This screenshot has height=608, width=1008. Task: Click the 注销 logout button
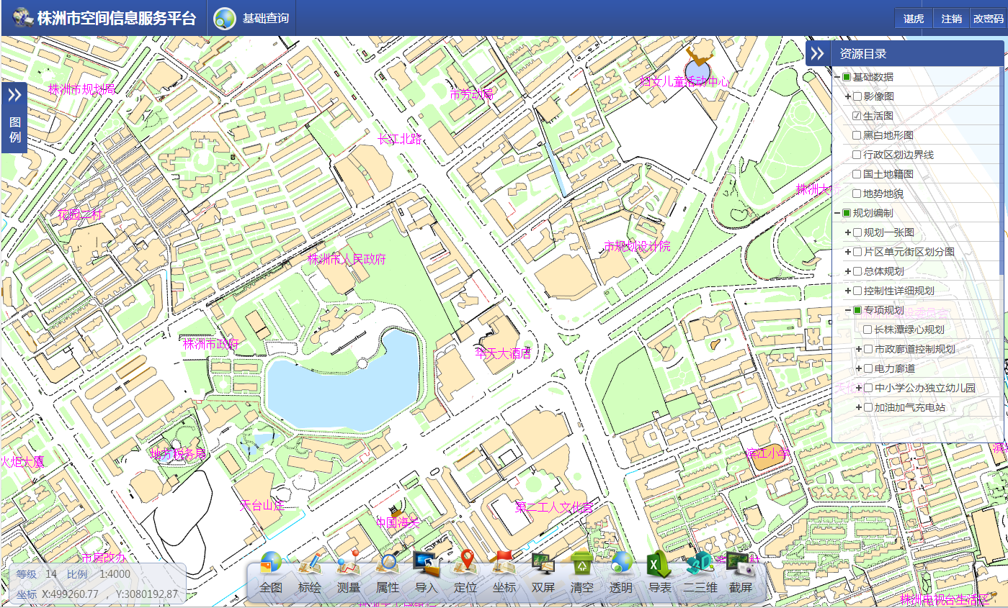951,19
